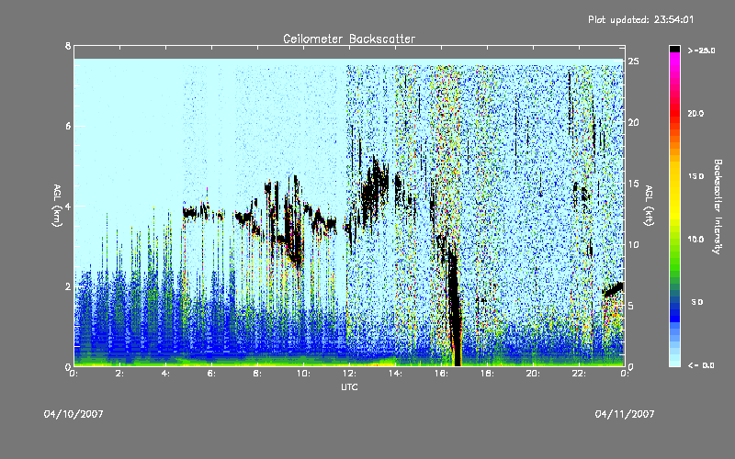Click the "Plot updated: 23:54:01" timestamp
The image size is (735, 459).
(640, 19)
